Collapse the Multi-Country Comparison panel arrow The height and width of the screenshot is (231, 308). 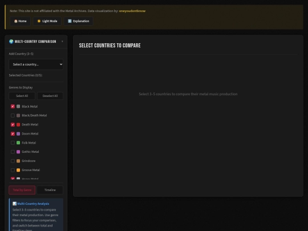click(62, 42)
